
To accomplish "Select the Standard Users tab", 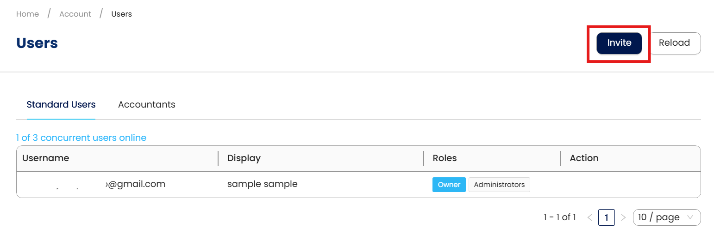I will coord(61,105).
